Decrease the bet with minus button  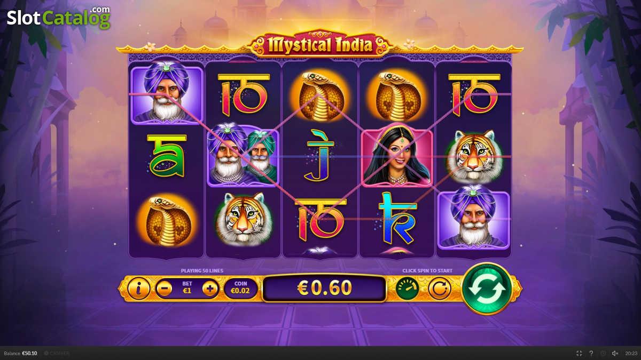(x=164, y=289)
